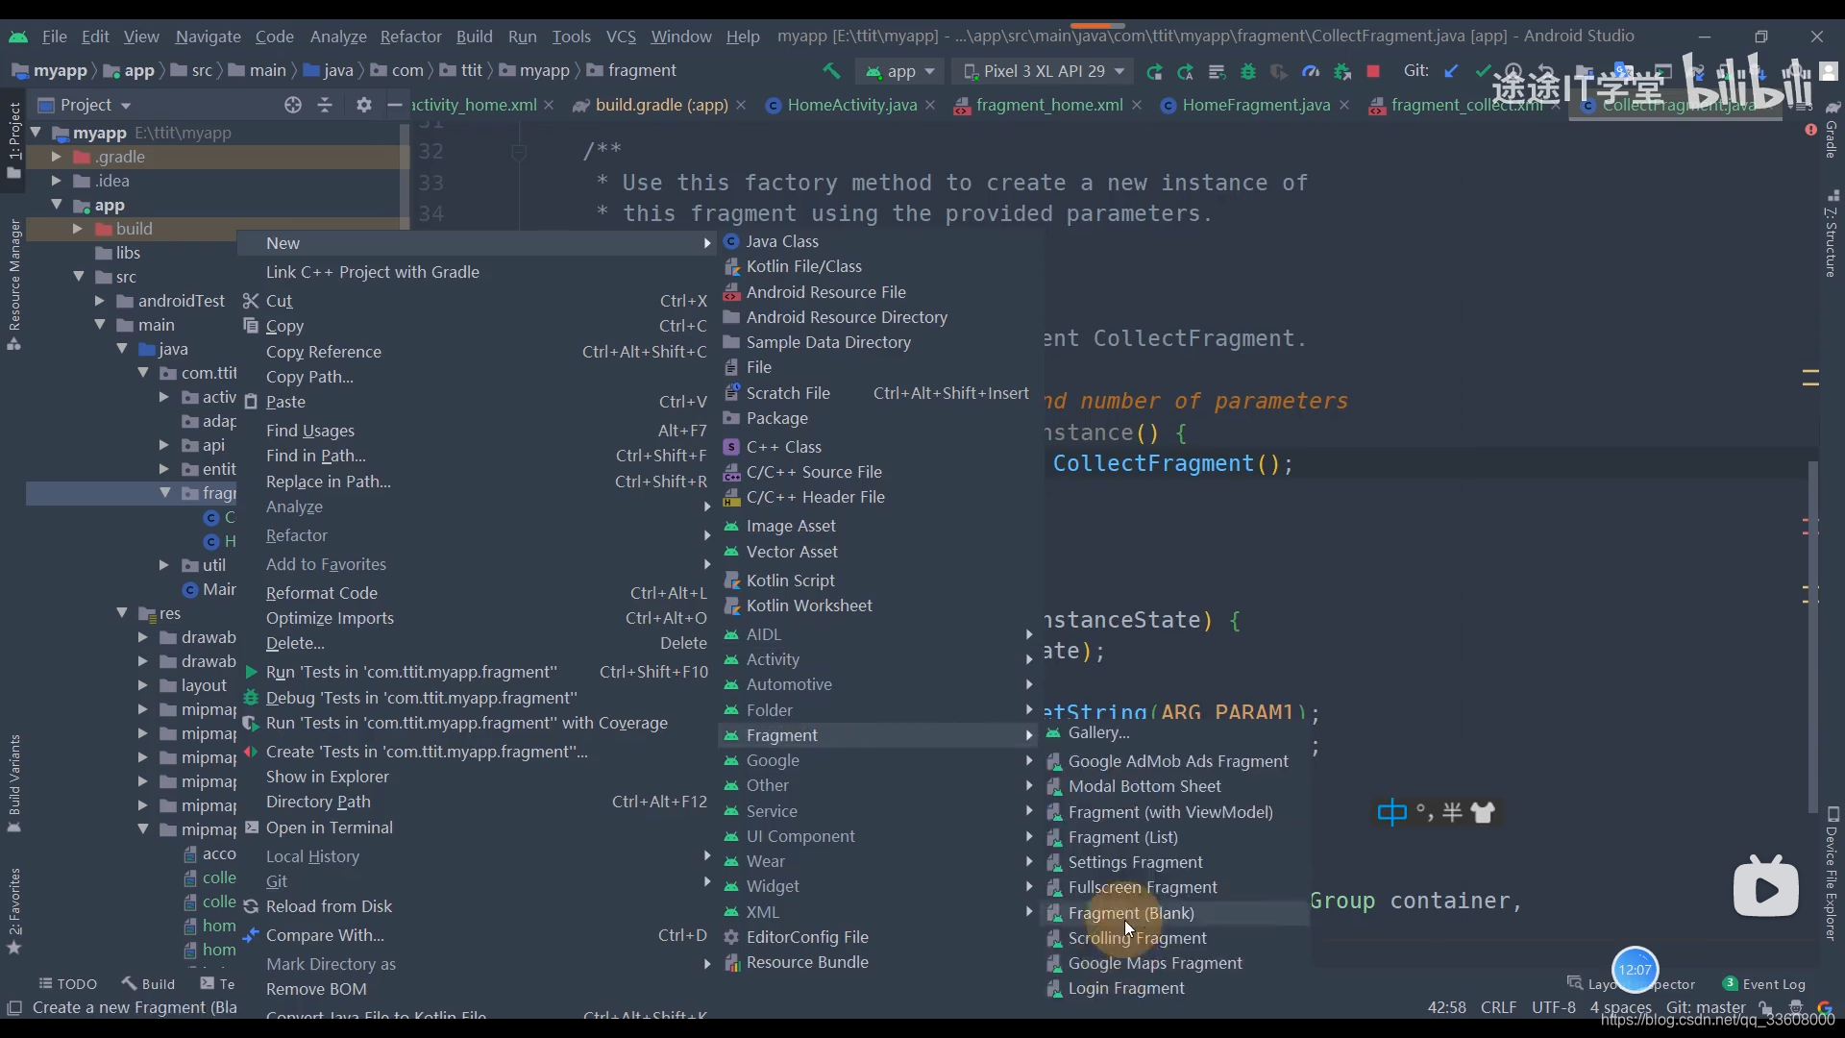Click the C++ Class icon
This screenshot has height=1038, width=1845.
(x=731, y=447)
